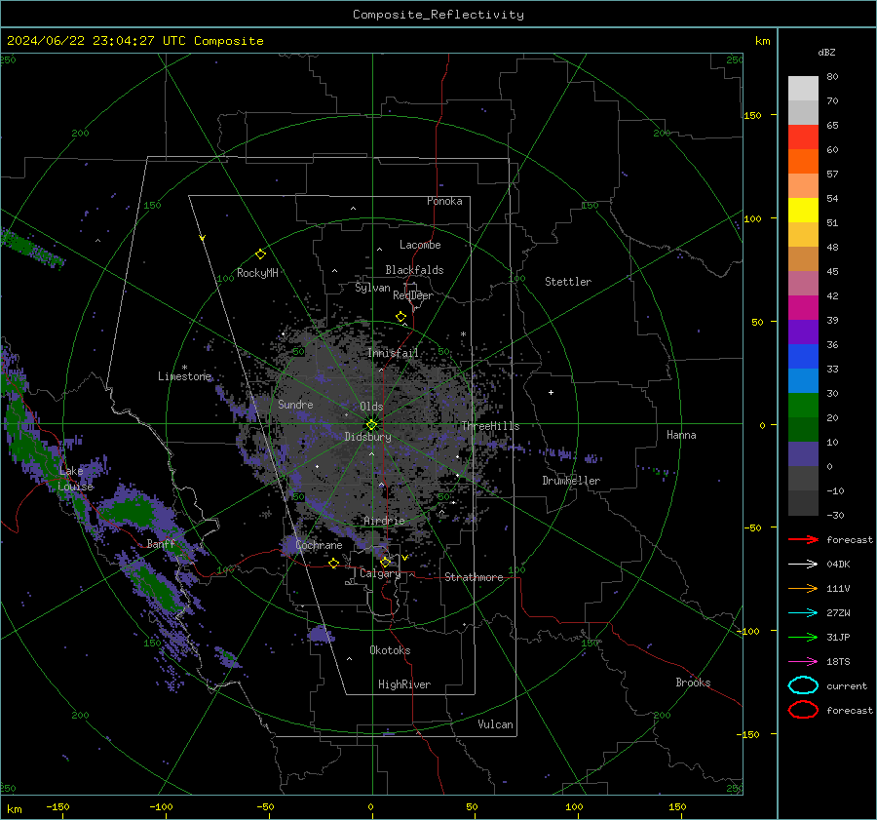
Task: Select the blue swatch between 36 and 33
Action: pos(803,356)
